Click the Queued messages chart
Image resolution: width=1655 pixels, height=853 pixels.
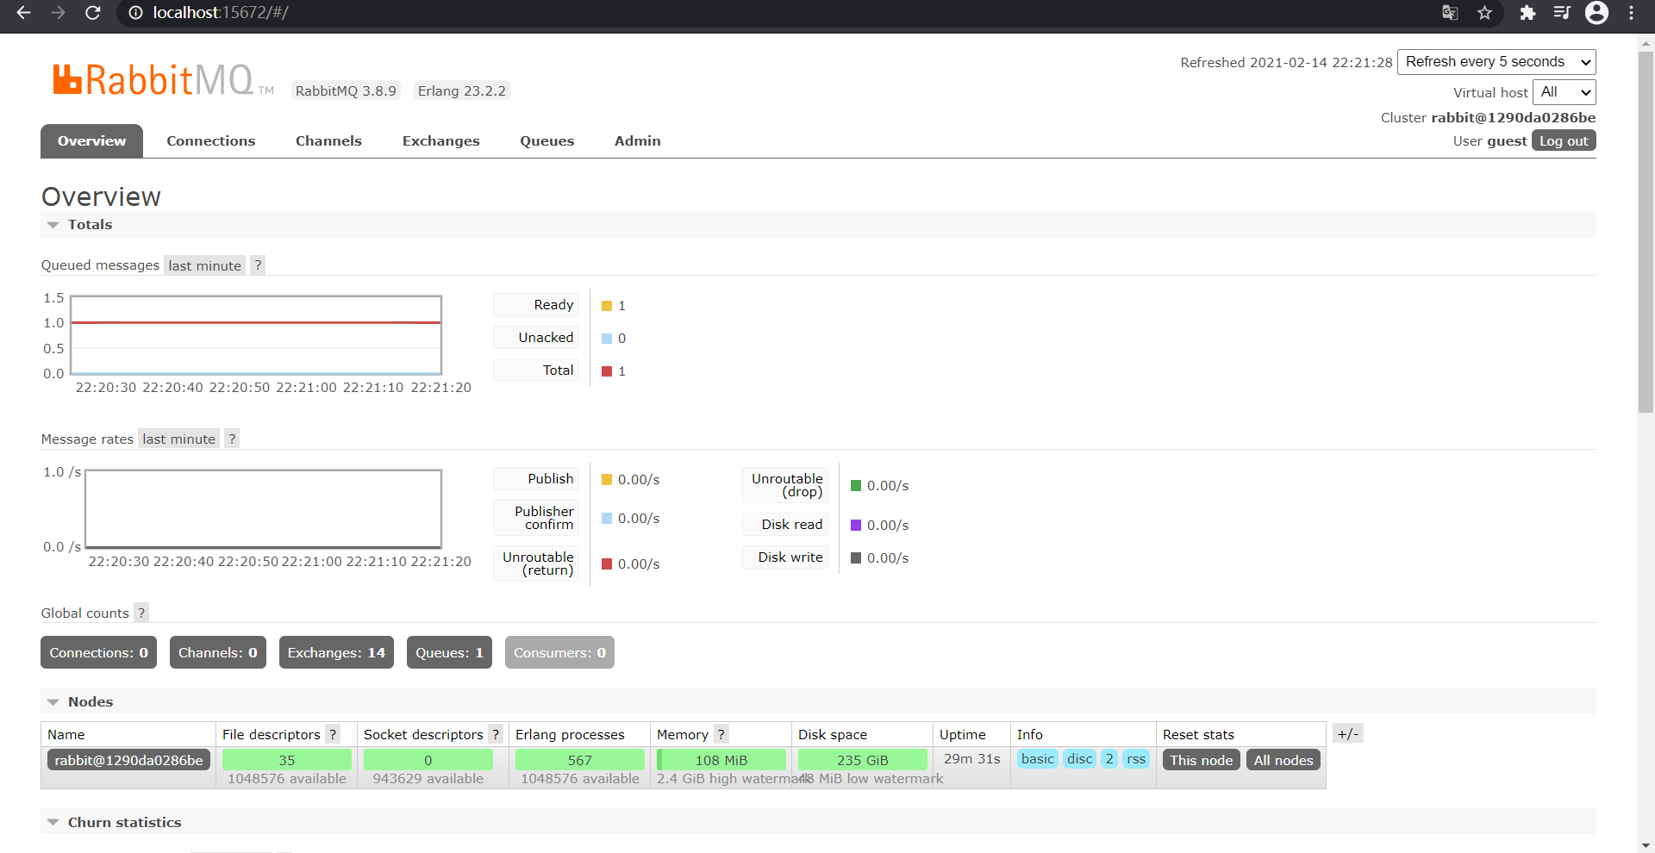(x=256, y=335)
